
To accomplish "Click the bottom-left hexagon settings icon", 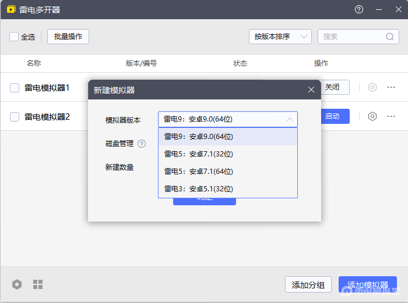I will (x=17, y=284).
